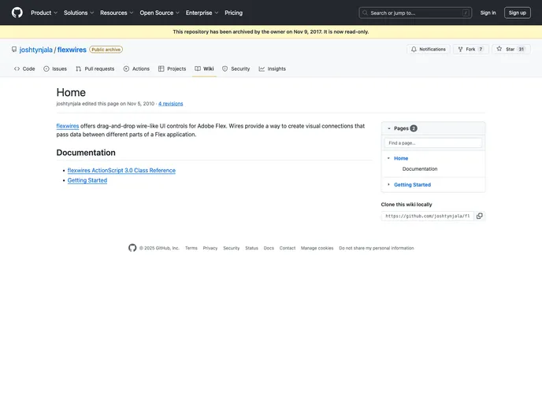Click the Pull requests icon
This screenshot has height=403, width=542.
[79, 68]
